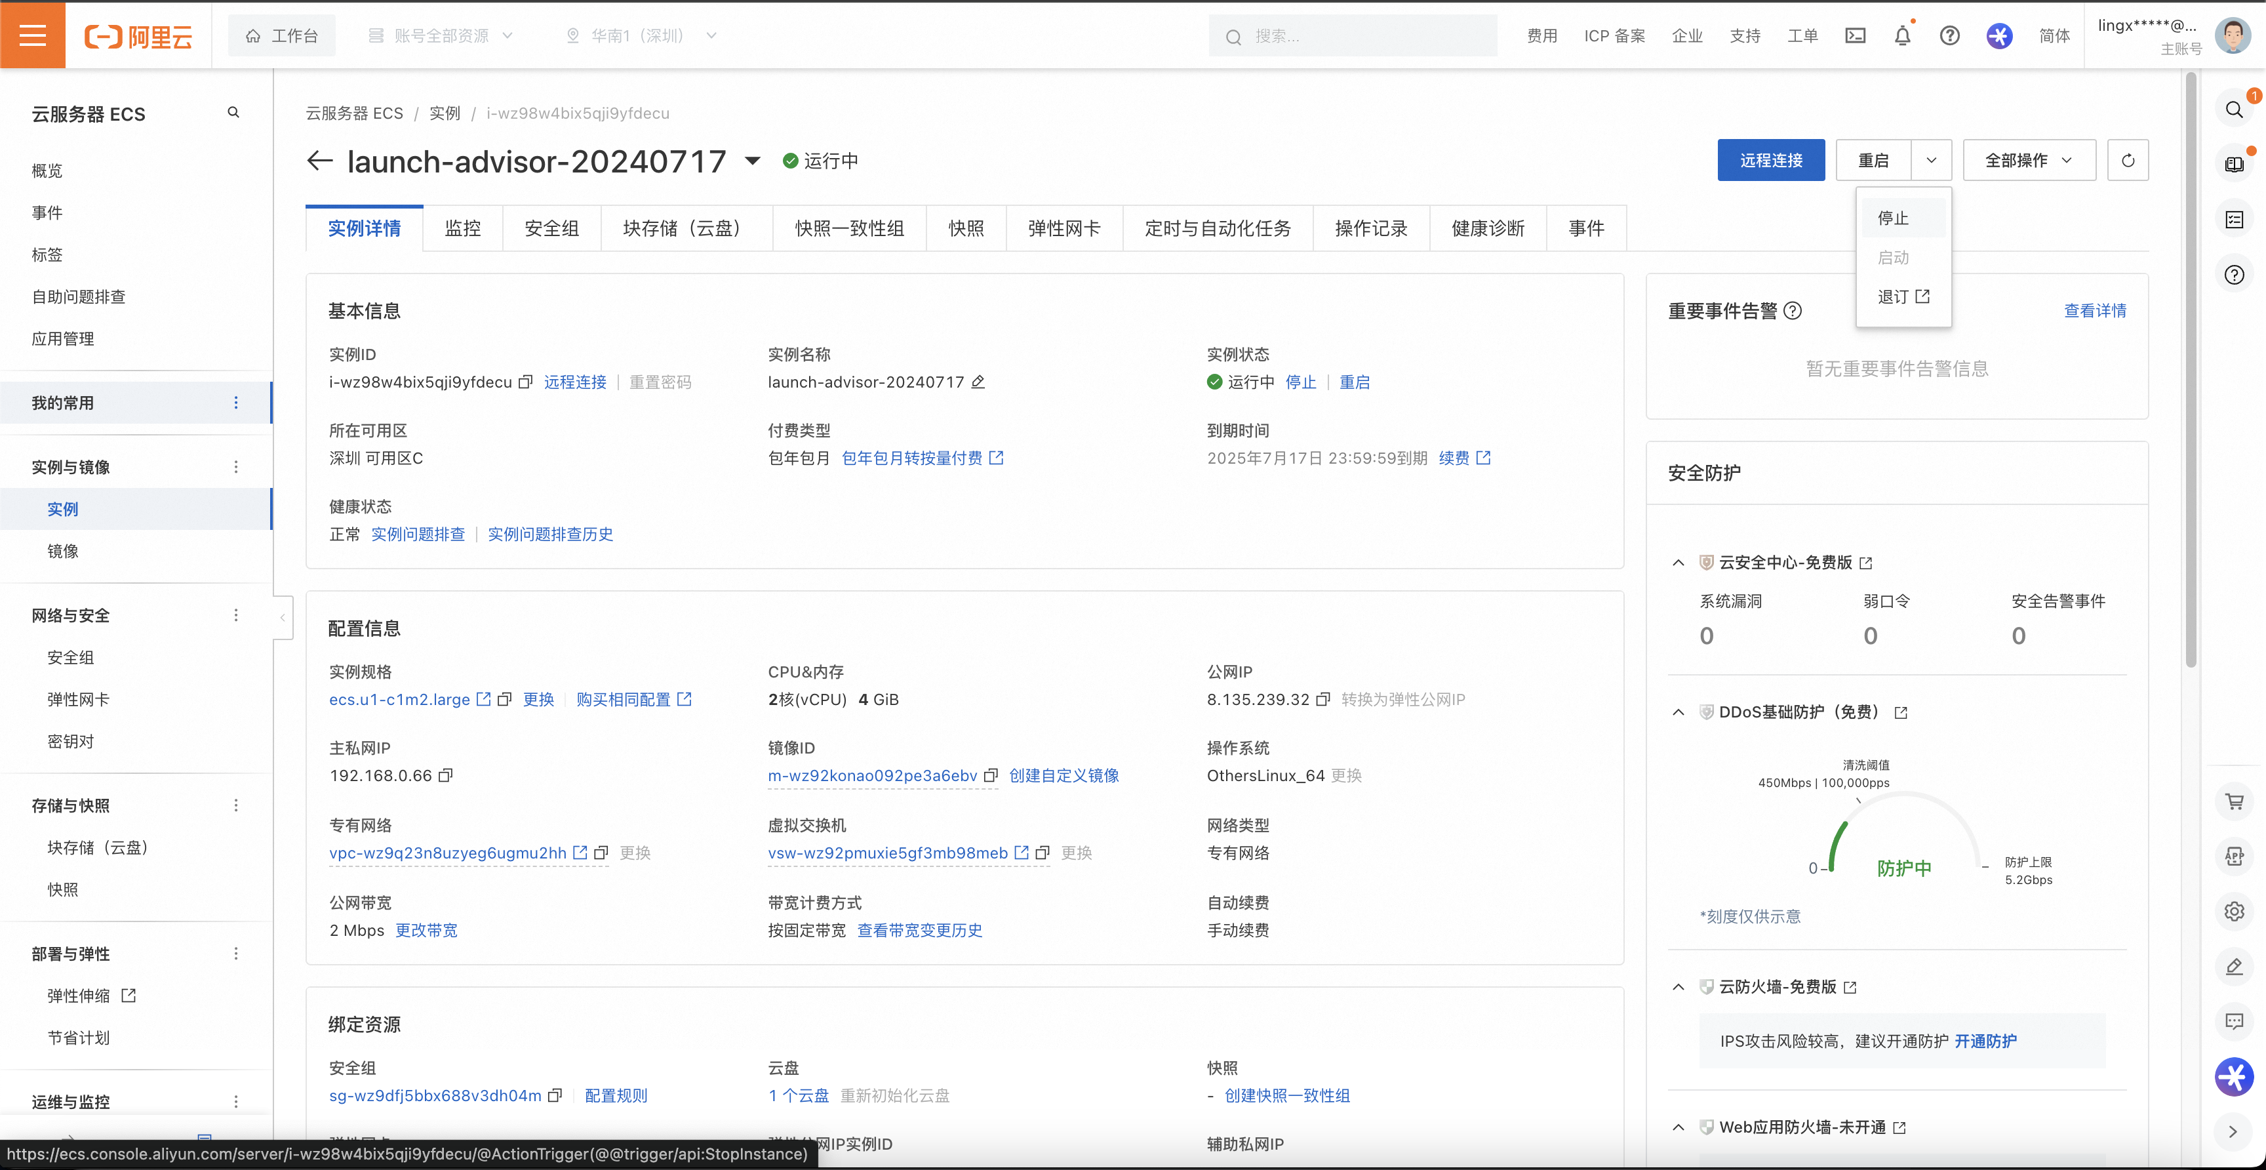Open the 账号全部资源 dropdown

(440, 36)
